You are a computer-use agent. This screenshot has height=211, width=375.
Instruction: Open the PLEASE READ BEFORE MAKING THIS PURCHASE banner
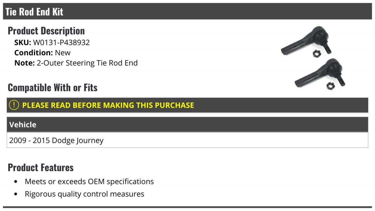[x=187, y=105]
